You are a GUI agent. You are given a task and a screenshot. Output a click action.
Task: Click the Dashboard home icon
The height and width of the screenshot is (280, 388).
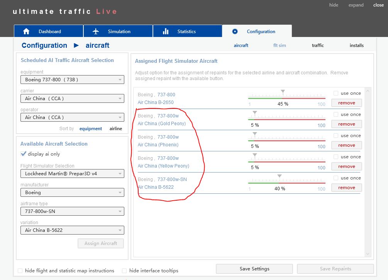tap(26, 31)
